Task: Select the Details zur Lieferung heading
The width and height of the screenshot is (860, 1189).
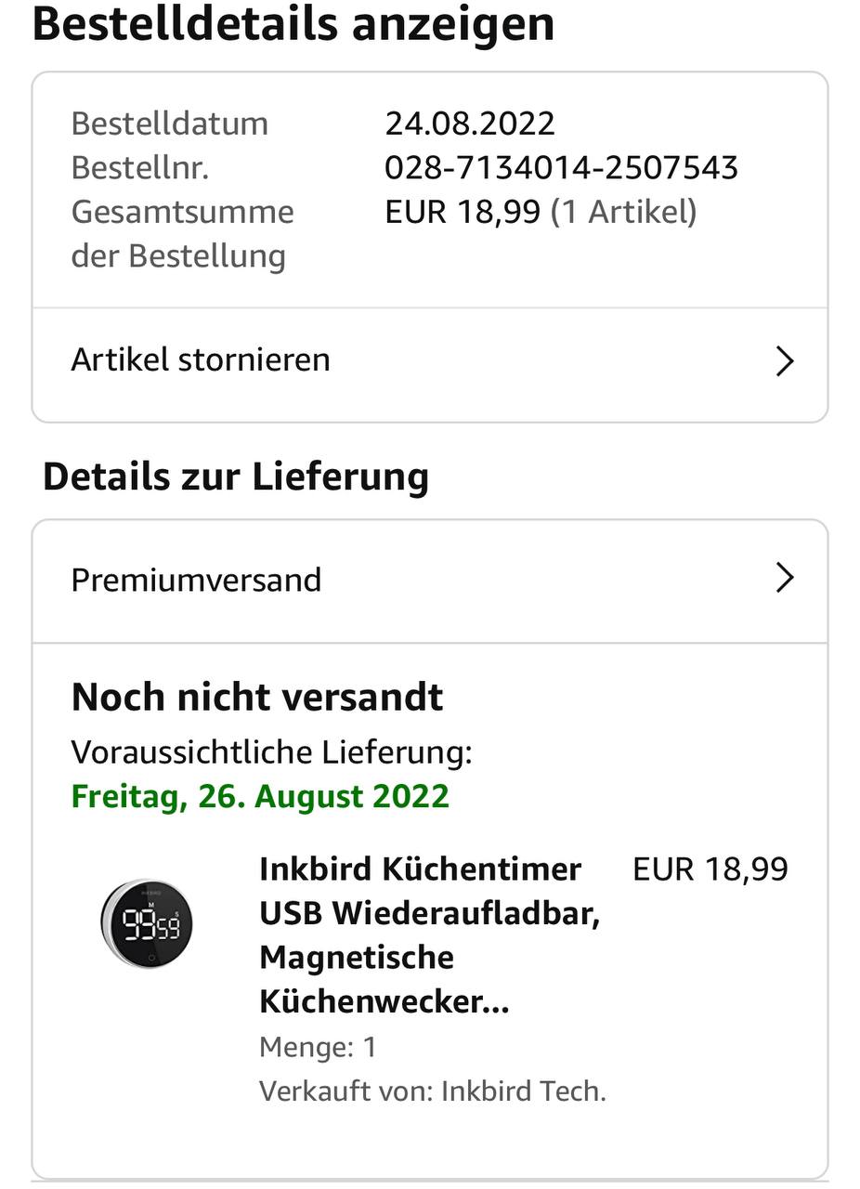Action: tap(236, 477)
